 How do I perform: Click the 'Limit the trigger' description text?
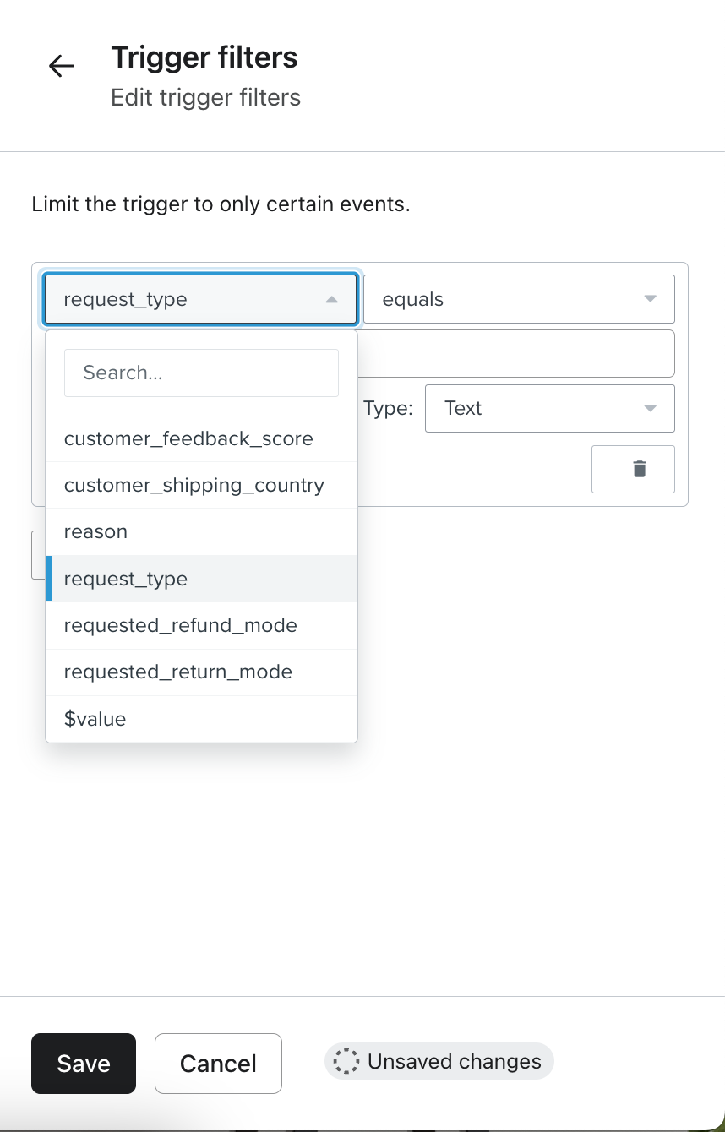pyautogui.click(x=221, y=204)
